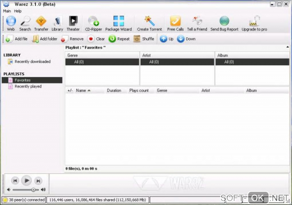The height and width of the screenshot is (205, 292).
Task: Select All (0) in Genre list
Action: click(102, 62)
